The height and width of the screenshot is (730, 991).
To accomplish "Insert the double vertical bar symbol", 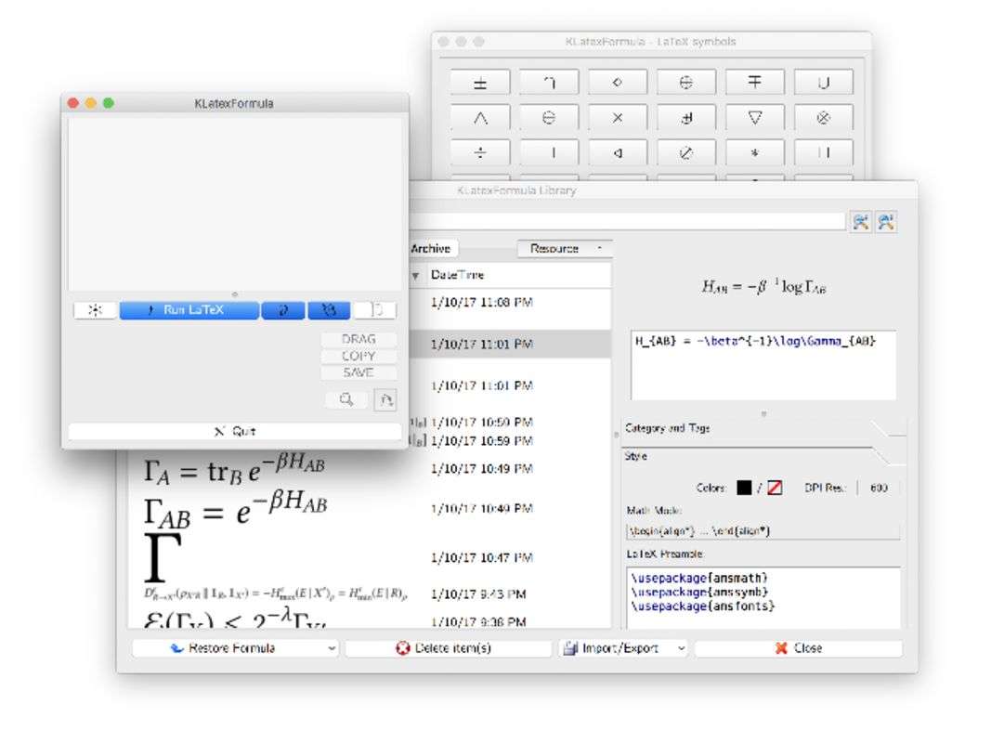I will click(x=824, y=152).
